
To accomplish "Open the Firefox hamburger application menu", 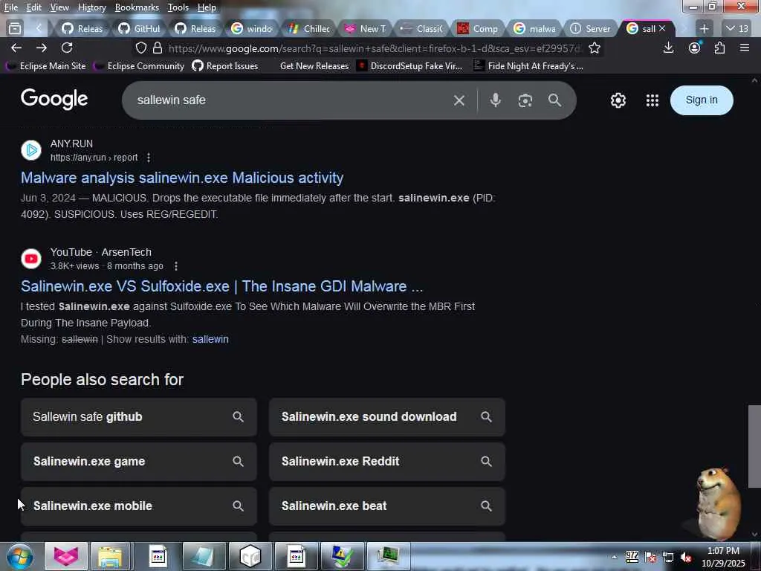I will click(745, 48).
